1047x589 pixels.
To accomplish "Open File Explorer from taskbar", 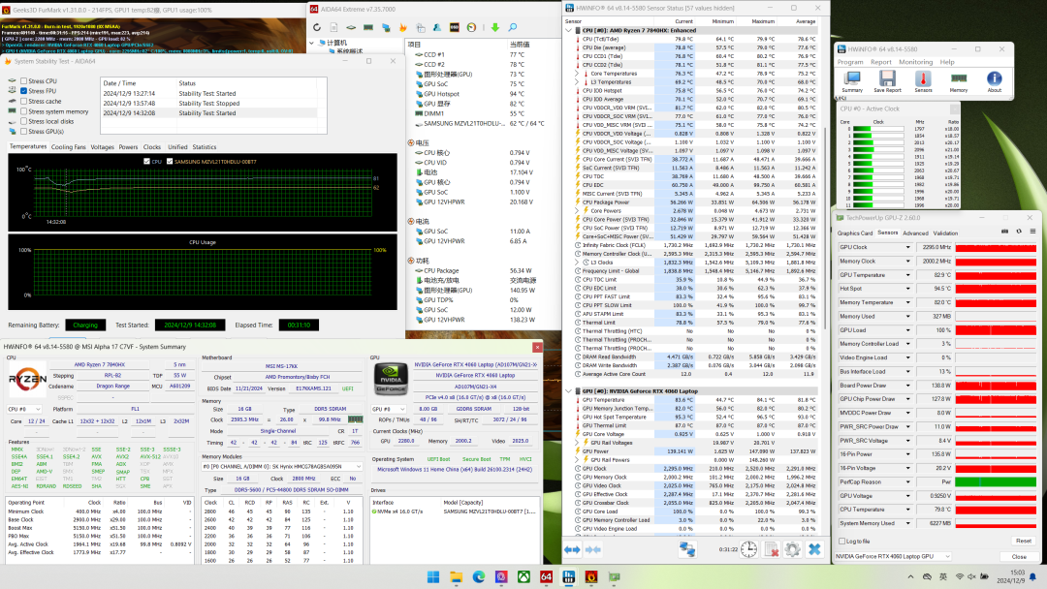I will [x=456, y=577].
